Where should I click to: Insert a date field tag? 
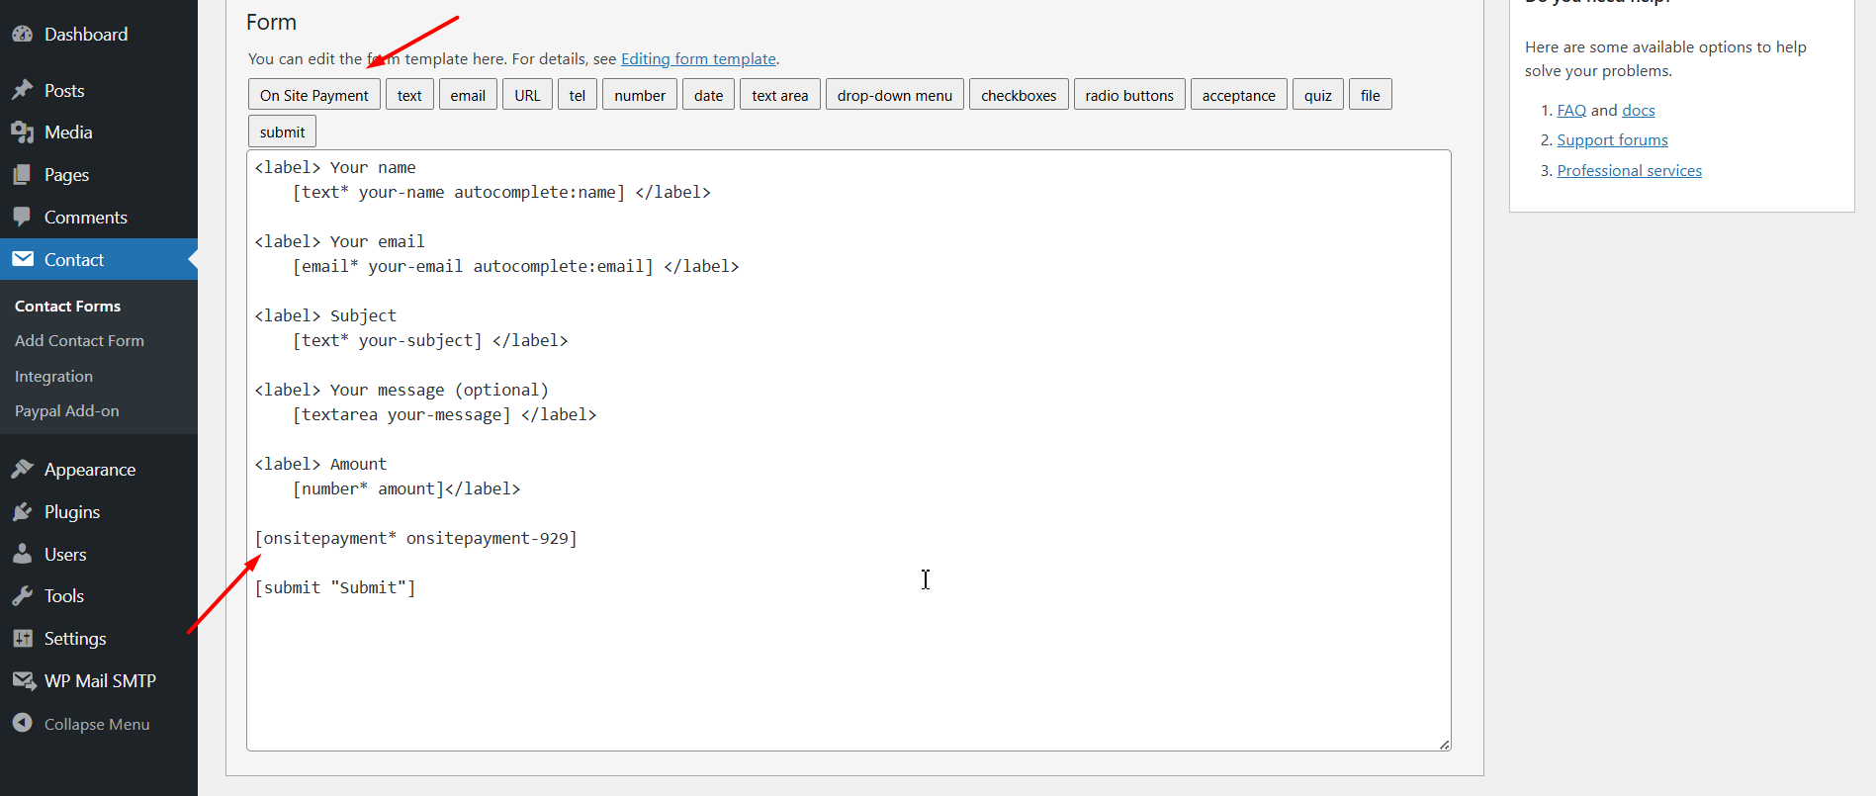click(708, 95)
